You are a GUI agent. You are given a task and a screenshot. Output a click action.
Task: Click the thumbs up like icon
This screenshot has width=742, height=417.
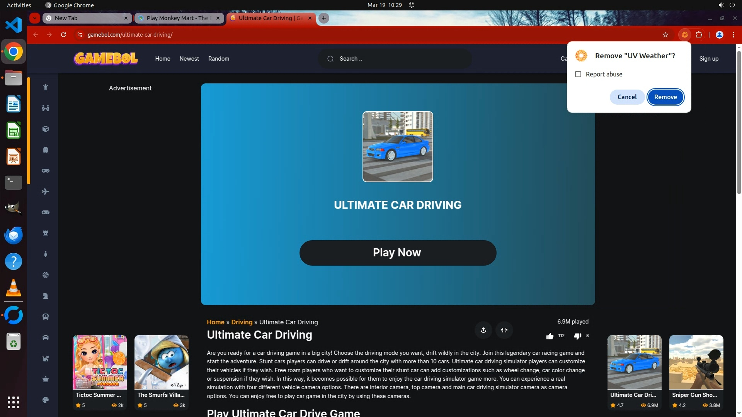coord(550,336)
